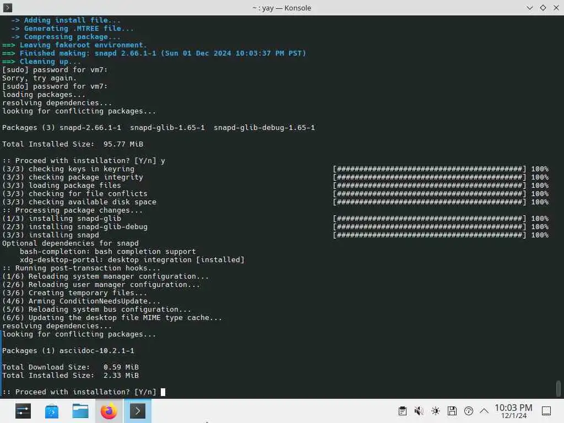Open removable devices (disk) tray icon

[452, 411]
